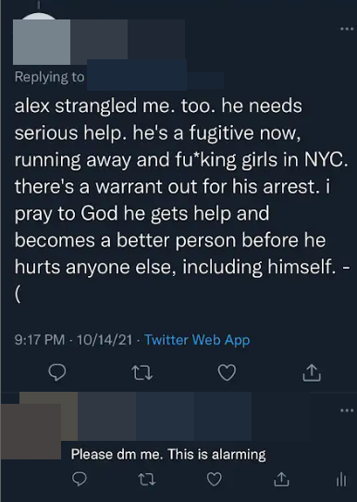The image size is (357, 502).
Task: Retweet the main tweet
Action: (142, 373)
